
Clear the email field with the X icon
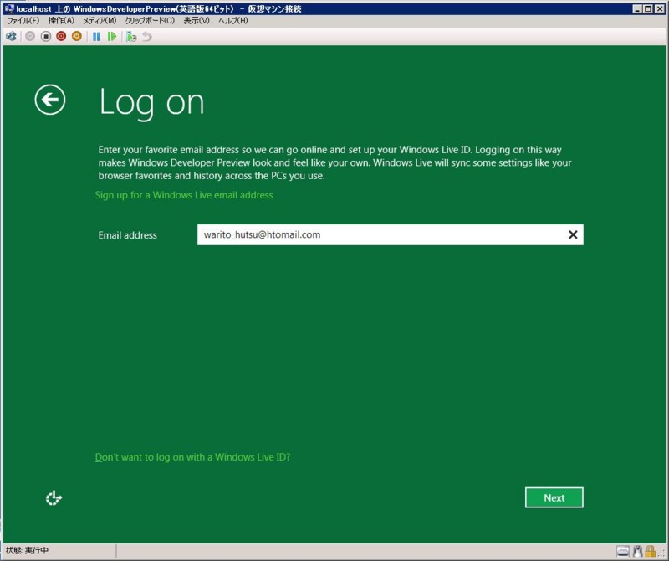pyautogui.click(x=573, y=234)
